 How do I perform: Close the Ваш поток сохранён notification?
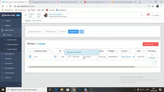(x=96, y=52)
